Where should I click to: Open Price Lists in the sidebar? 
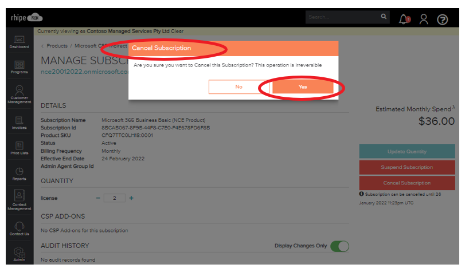19,148
